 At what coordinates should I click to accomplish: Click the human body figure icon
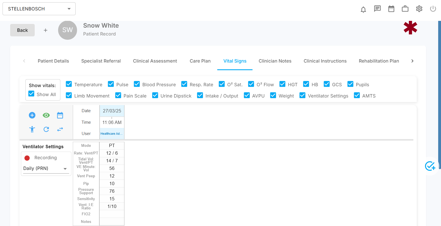[x=32, y=129]
